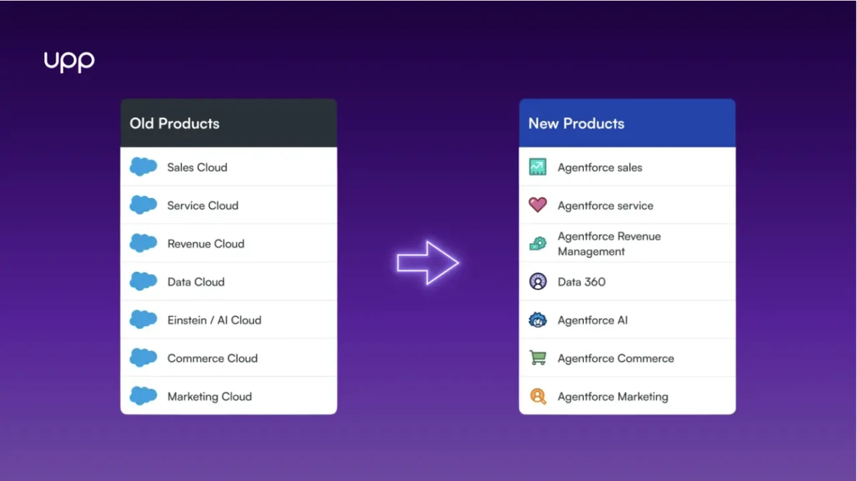Click the New Products header
Screen dimensions: 857x481
627,123
